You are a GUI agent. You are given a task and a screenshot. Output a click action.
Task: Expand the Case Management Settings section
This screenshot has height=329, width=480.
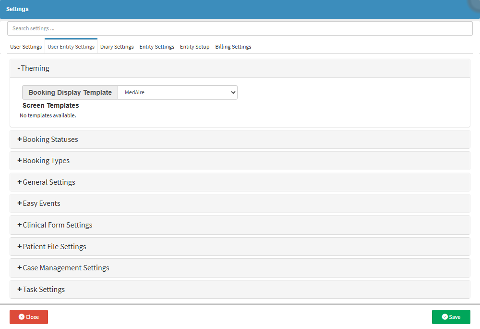(64, 268)
